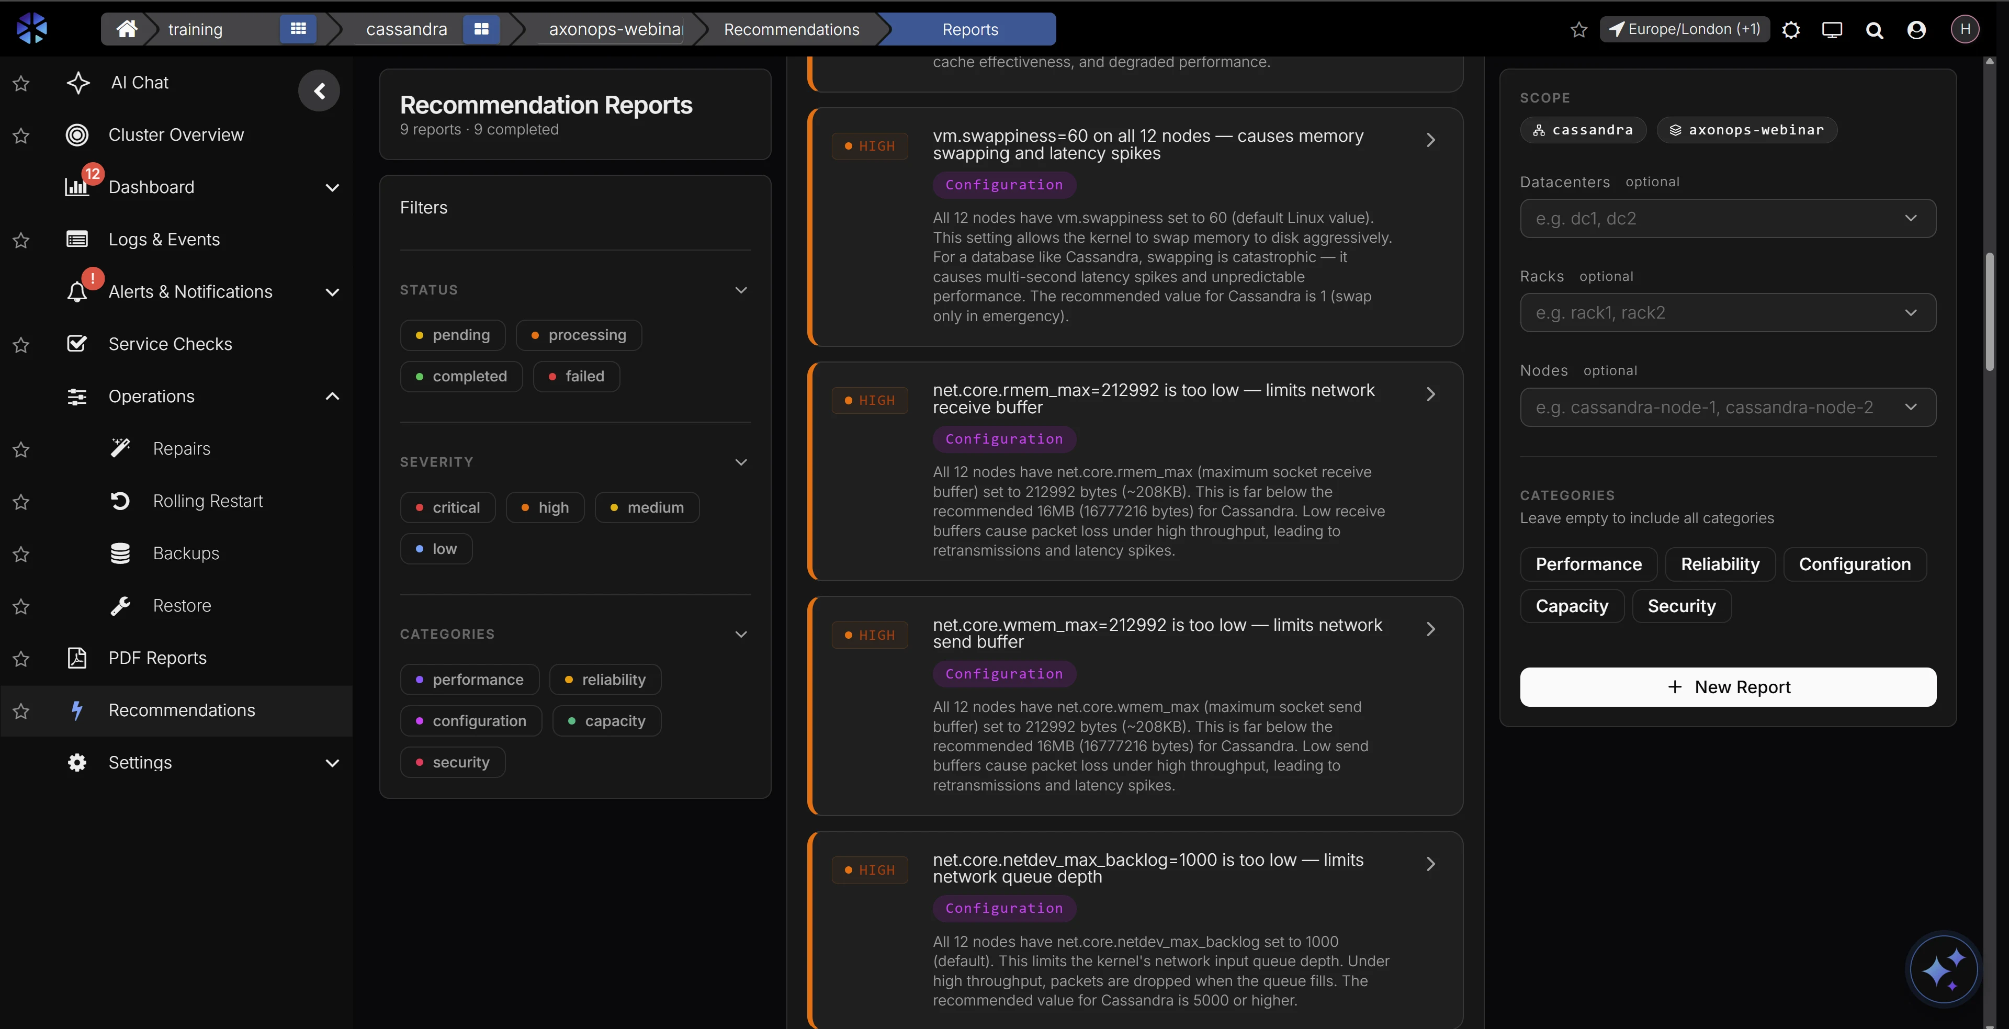
Task: Open net.core.rmem_max recommendation card
Action: (x=1135, y=472)
